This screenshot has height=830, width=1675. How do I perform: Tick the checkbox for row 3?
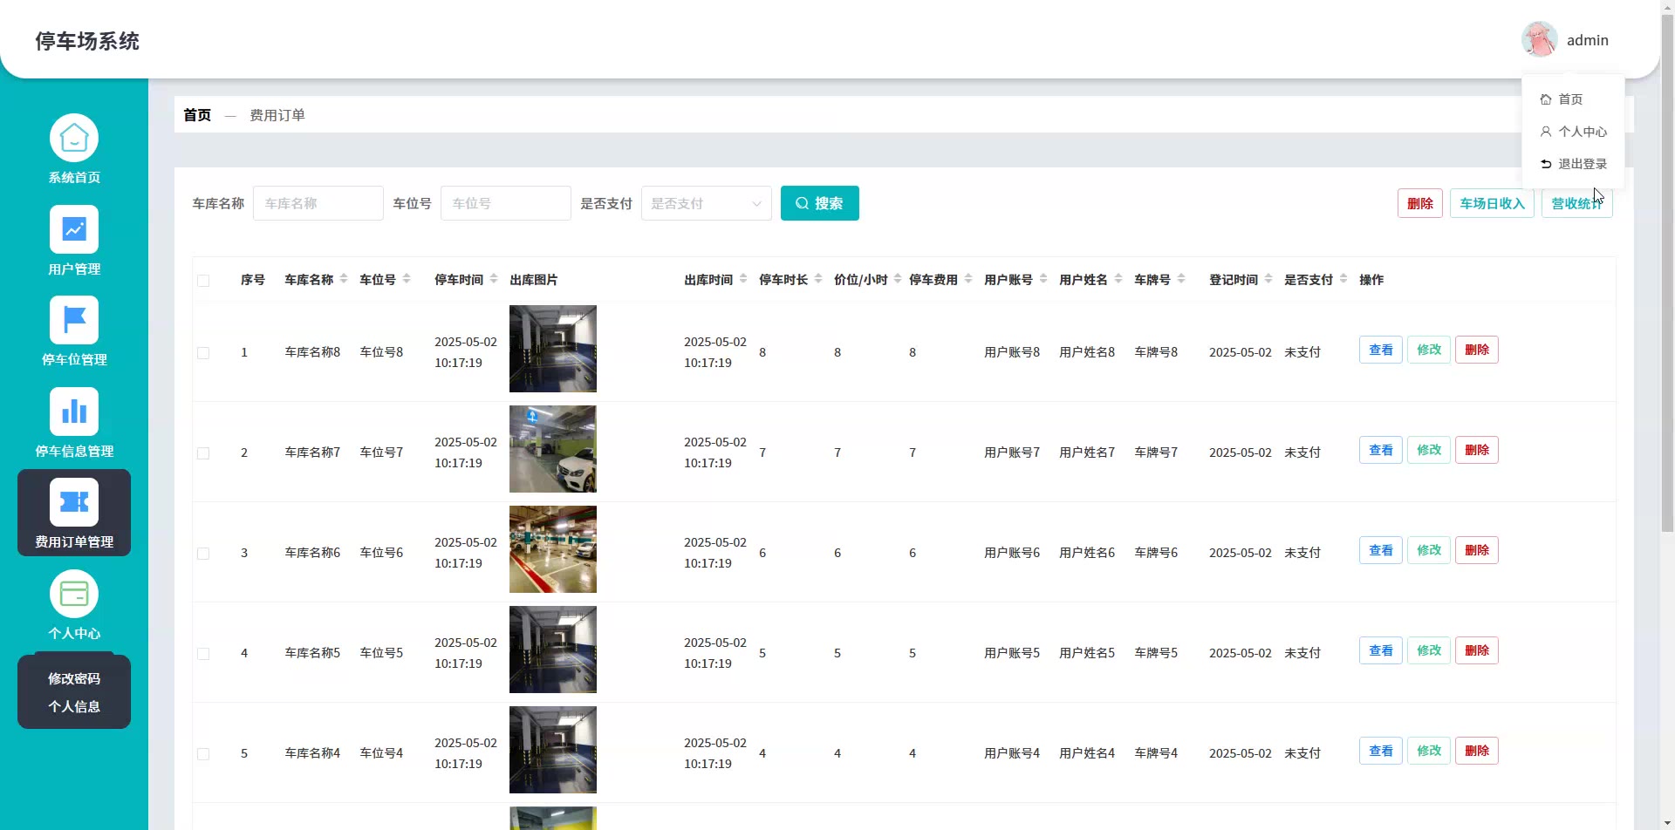point(203,554)
